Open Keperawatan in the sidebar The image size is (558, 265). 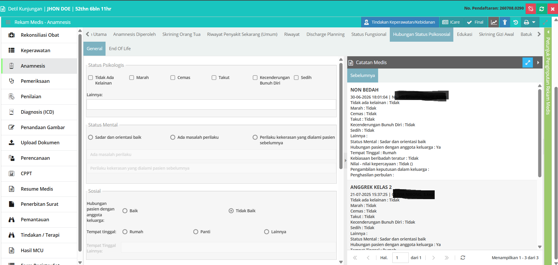point(39,50)
